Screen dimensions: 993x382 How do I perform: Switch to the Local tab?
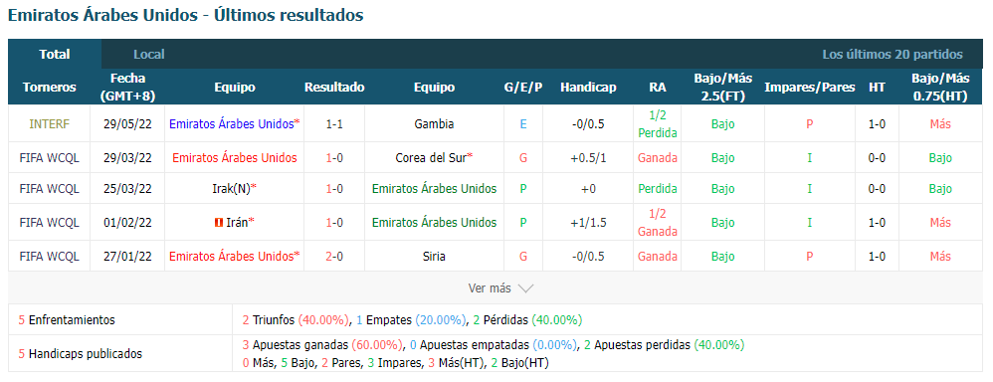click(149, 55)
